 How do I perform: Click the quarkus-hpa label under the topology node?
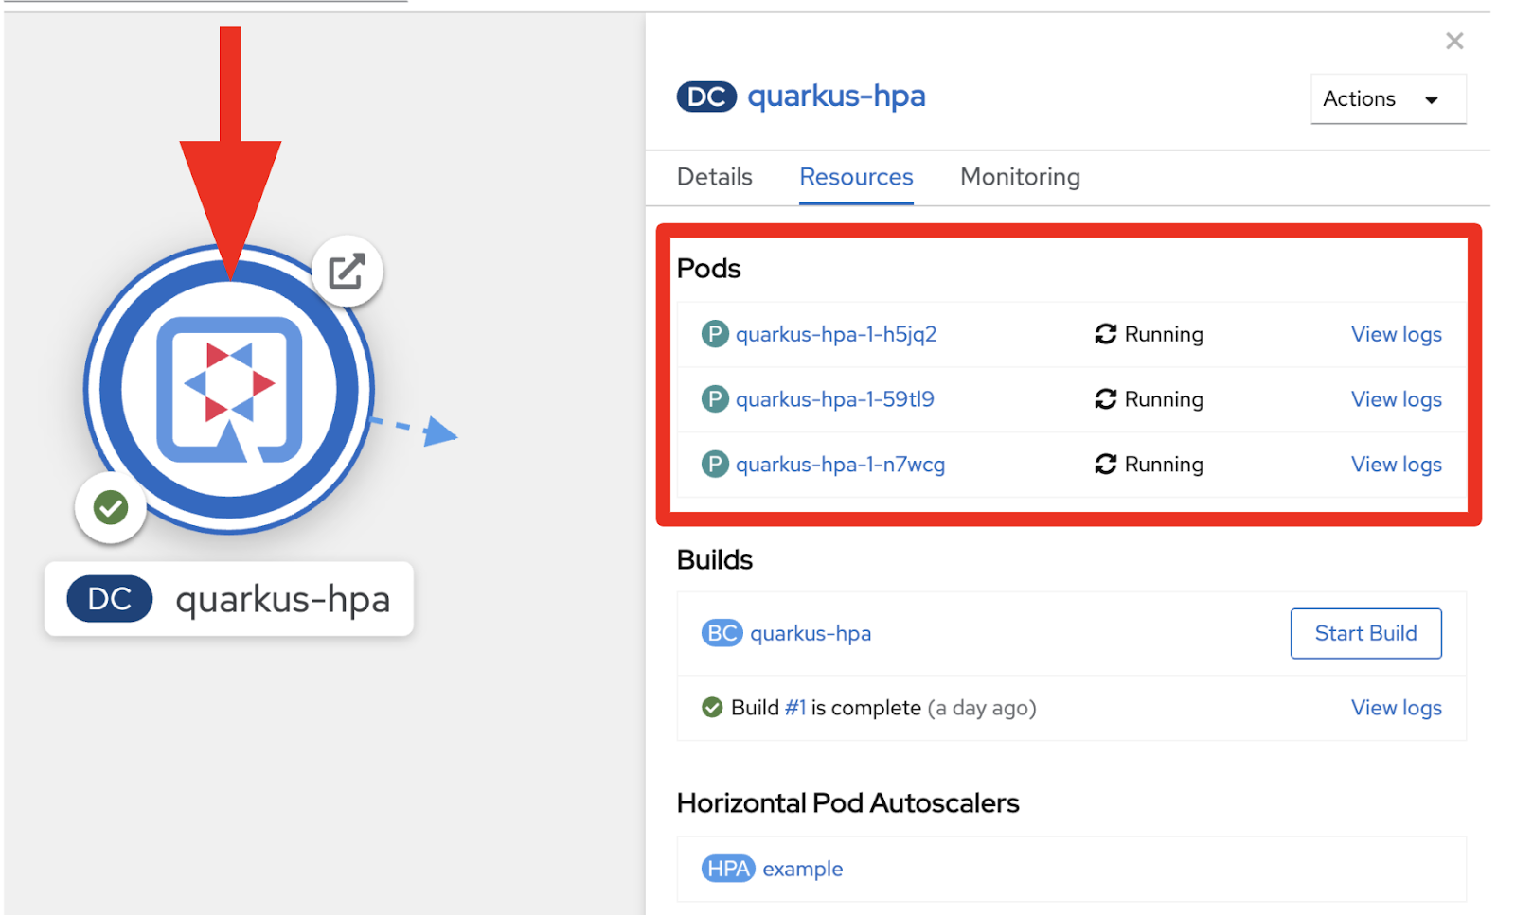click(x=282, y=599)
